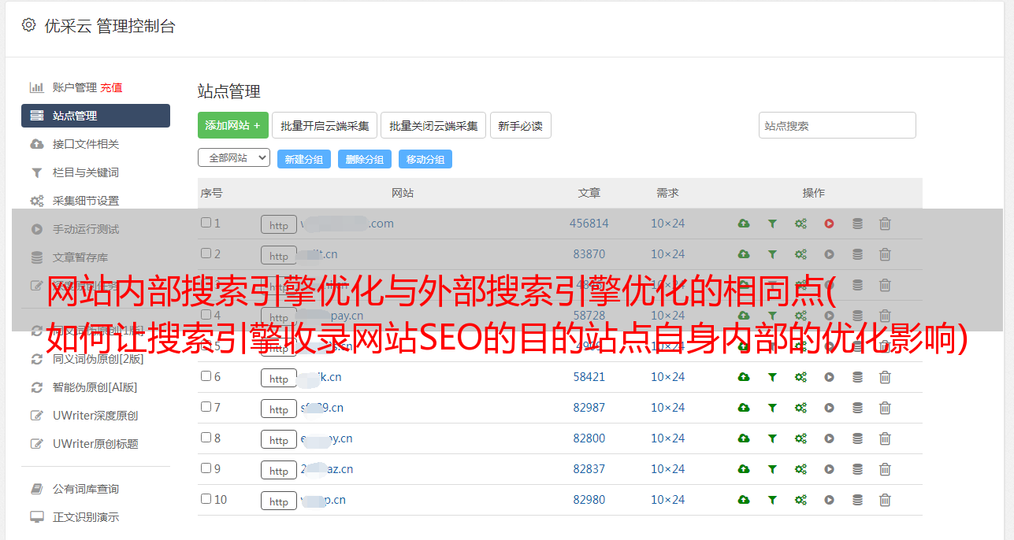Select row 9 checkbox
The height and width of the screenshot is (540, 1014).
click(206, 468)
